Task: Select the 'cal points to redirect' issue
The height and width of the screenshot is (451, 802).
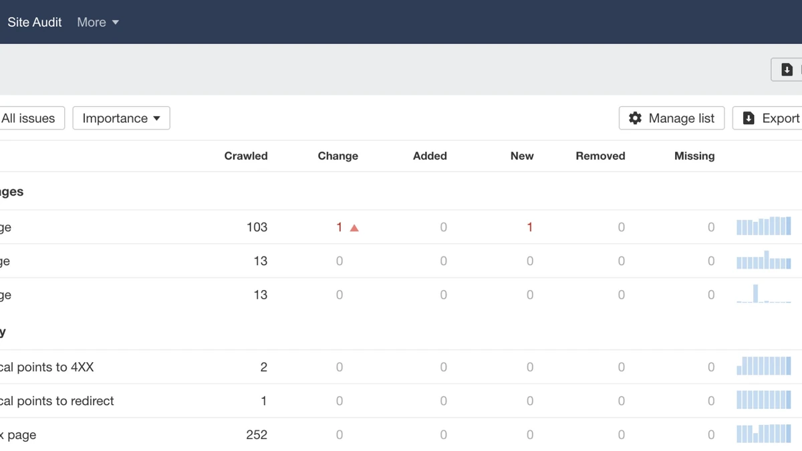Action: click(57, 401)
